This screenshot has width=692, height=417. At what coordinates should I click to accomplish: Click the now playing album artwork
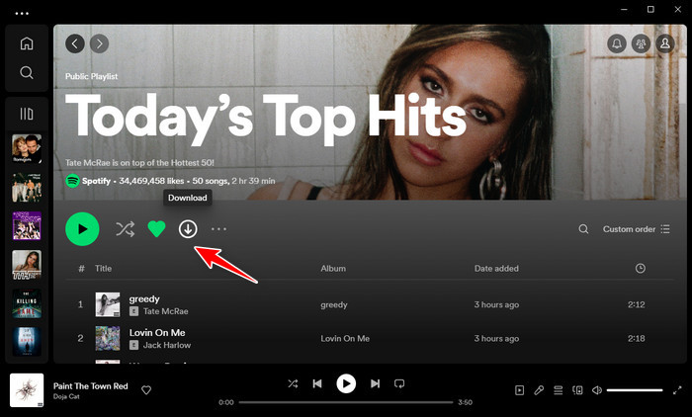tap(27, 390)
